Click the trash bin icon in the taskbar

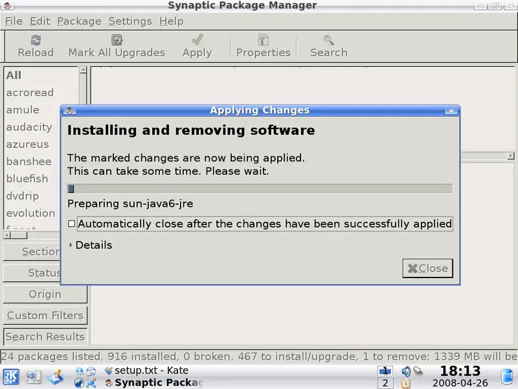coord(507,377)
